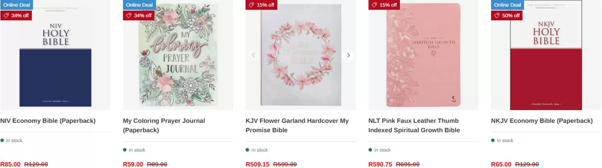Screen dimensions: 602x168
Task: Click 15% off tag on Spiritual Growth Bible
Action: click(384, 5)
